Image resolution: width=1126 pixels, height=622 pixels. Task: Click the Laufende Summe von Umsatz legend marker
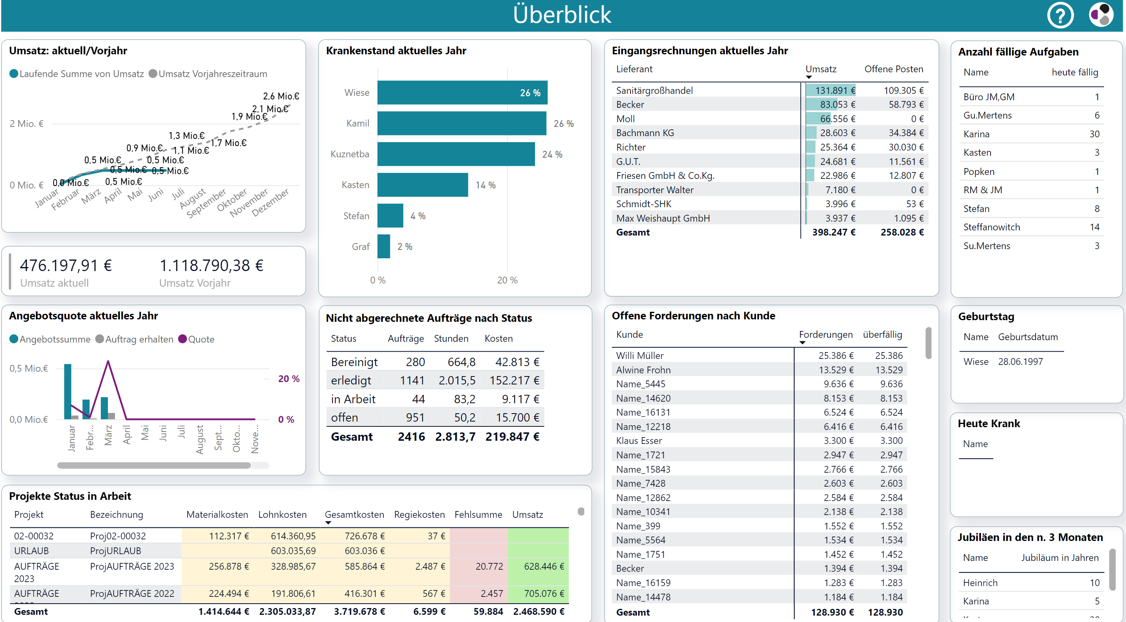pos(14,74)
